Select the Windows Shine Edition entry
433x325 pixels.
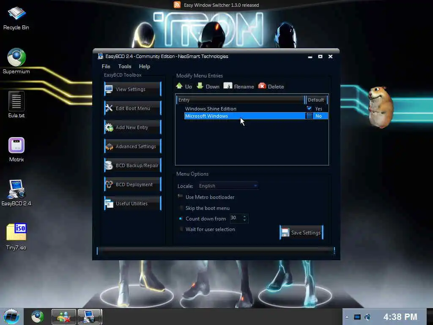(x=211, y=109)
